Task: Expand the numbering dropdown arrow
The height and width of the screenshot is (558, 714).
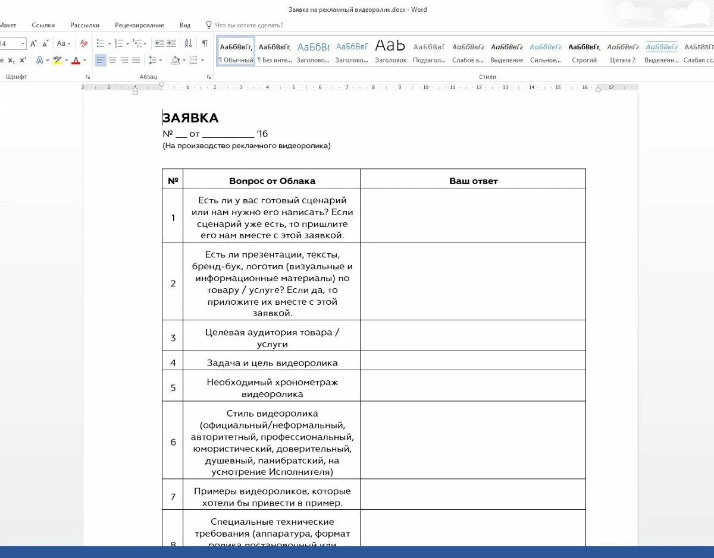Action: tap(127, 43)
